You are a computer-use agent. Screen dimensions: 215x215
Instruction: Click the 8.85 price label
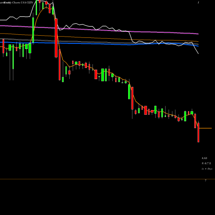pos(204,158)
